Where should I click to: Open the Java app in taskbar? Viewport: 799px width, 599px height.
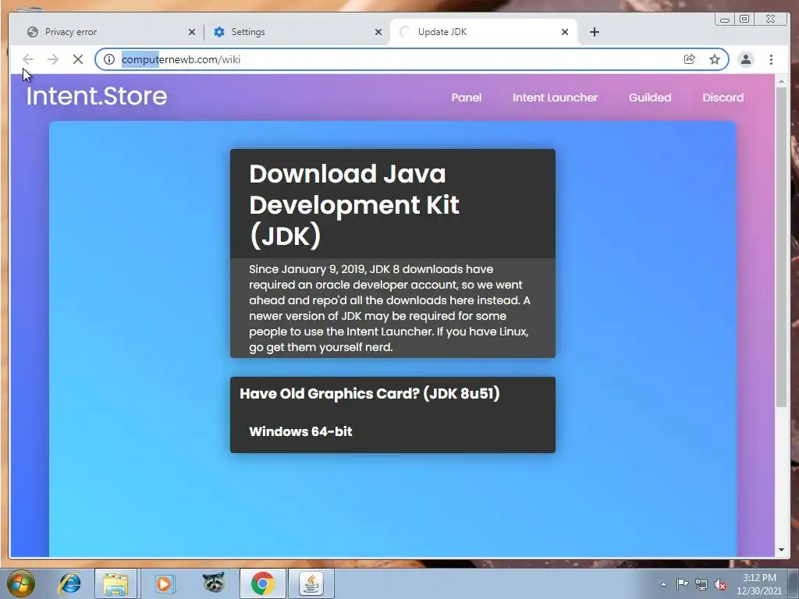(x=311, y=583)
